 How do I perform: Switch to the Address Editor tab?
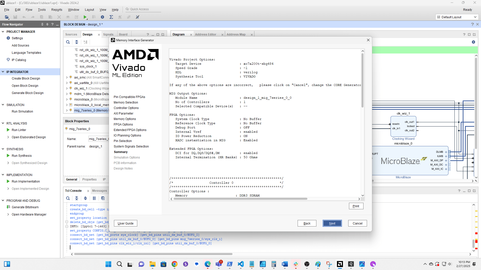coord(205,34)
